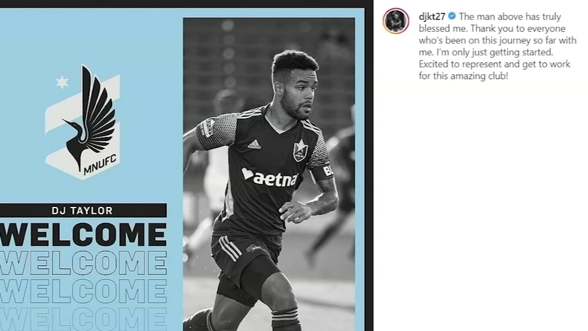Click the blue verified badge next to djkt27
The width and height of the screenshot is (588, 331).
click(x=452, y=16)
